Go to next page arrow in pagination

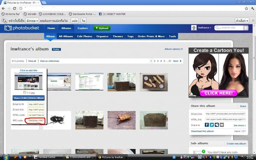(181, 61)
